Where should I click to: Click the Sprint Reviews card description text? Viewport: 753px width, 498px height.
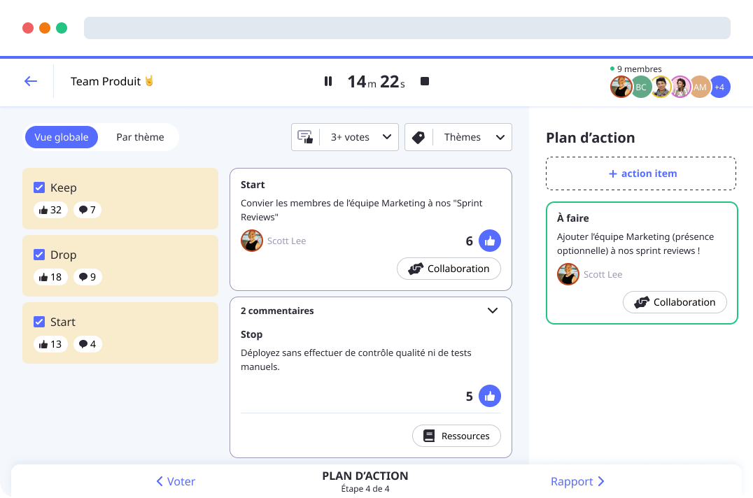361,210
